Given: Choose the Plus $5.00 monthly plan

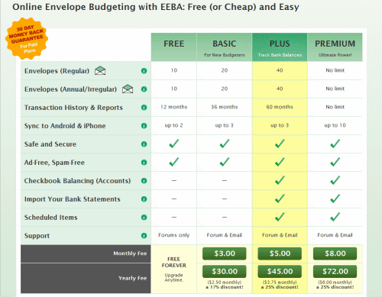Looking at the screenshot, I should pyautogui.click(x=280, y=253).
